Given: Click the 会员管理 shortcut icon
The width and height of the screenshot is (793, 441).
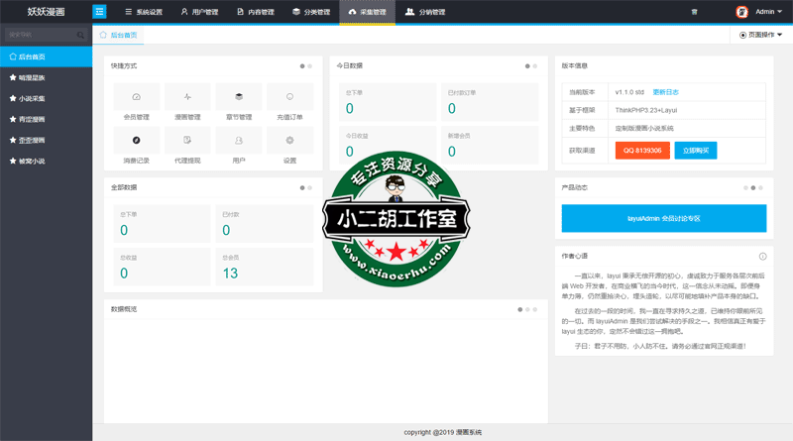Looking at the screenshot, I should pos(137,97).
